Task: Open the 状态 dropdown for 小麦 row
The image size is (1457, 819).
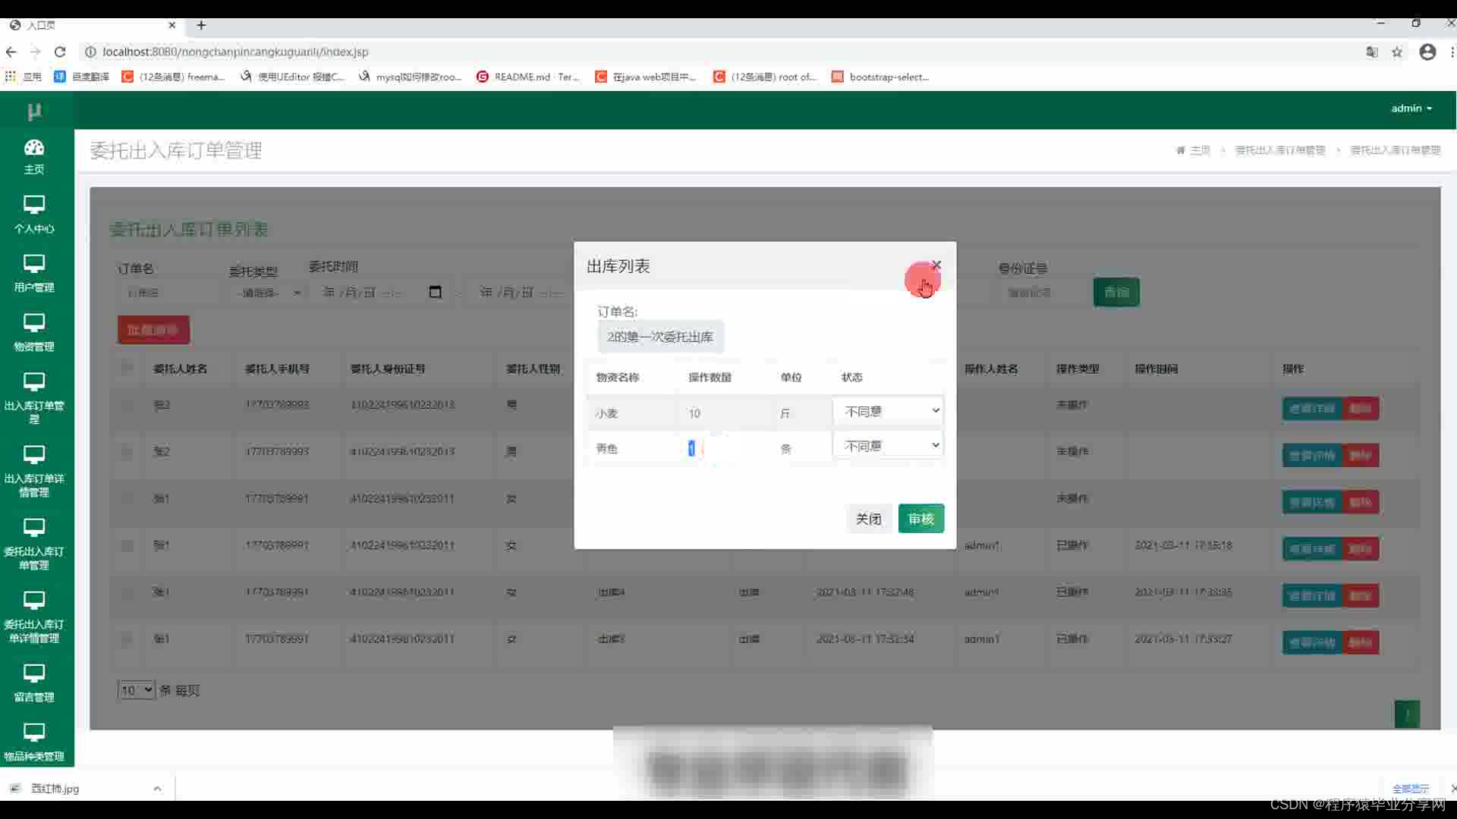Action: coord(888,411)
